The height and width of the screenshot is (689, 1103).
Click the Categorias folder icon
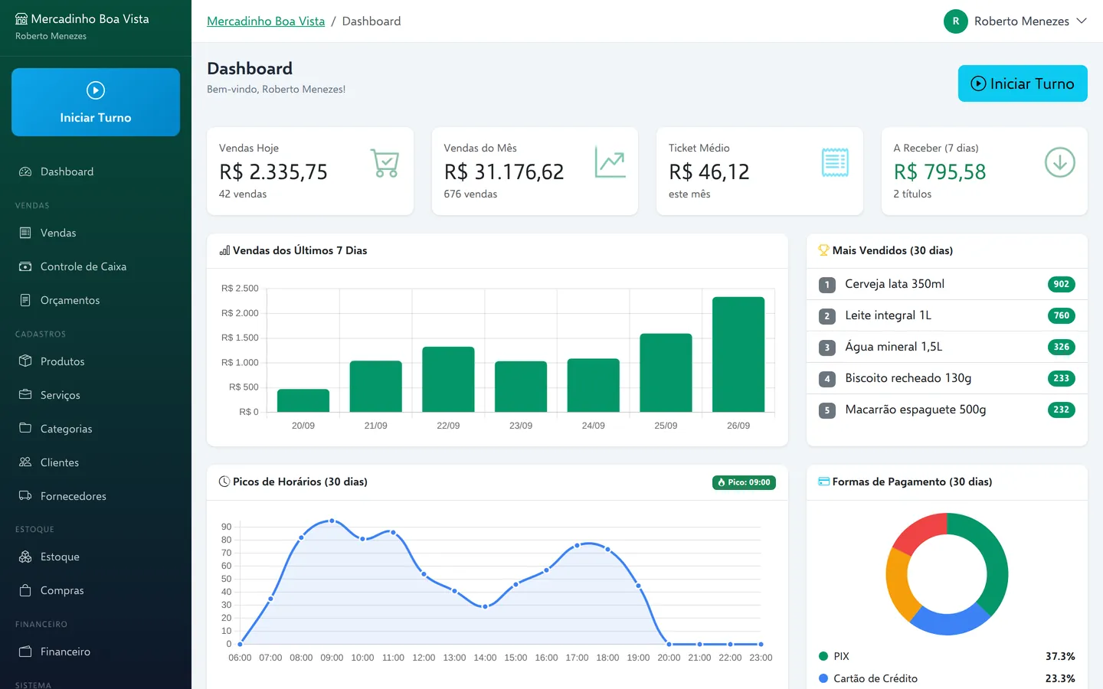point(25,429)
